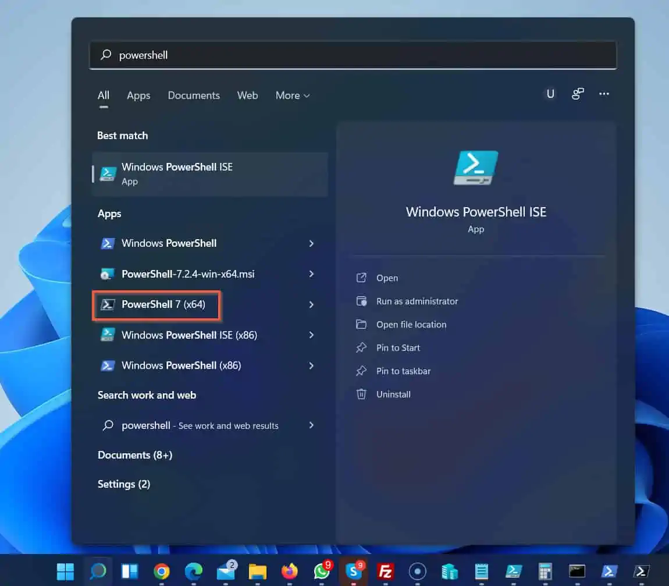This screenshot has width=669, height=586.
Task: Choose Run as administrator
Action: [417, 301]
